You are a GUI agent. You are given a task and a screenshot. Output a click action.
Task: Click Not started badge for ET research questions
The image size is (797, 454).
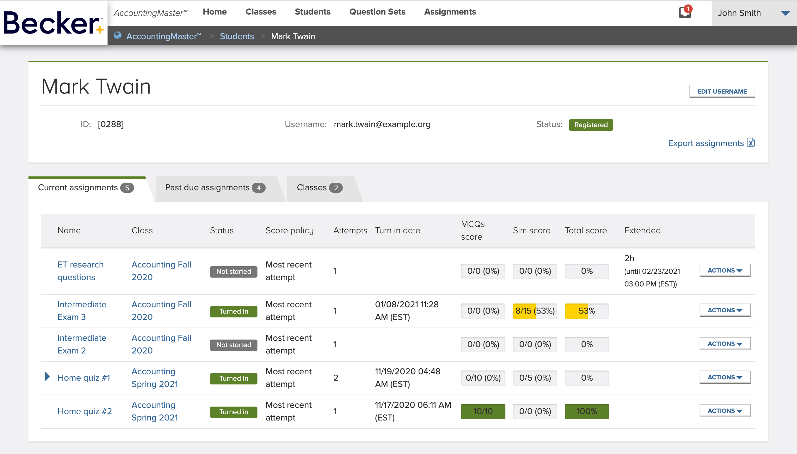(233, 272)
